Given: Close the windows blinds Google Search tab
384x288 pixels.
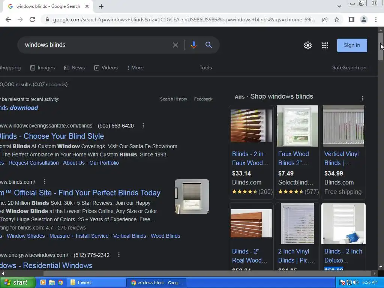Looking at the screenshot, I should click(x=87, y=6).
